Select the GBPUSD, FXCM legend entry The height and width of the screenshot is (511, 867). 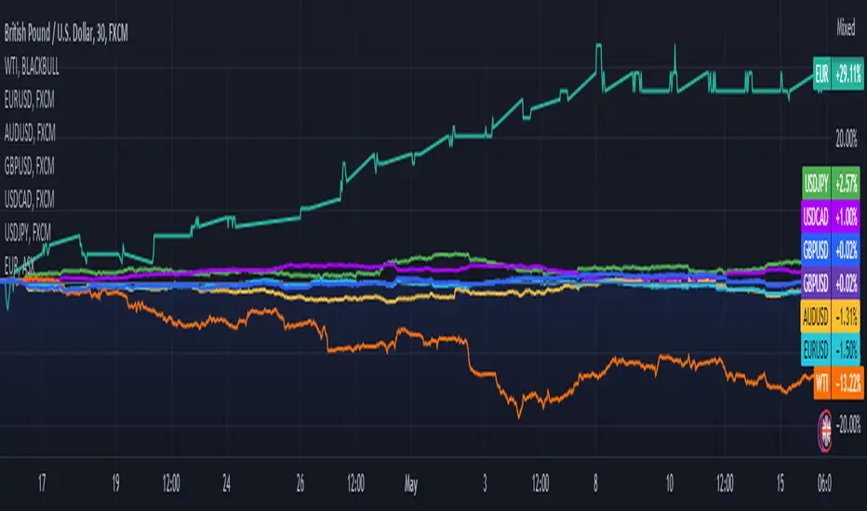[30, 166]
